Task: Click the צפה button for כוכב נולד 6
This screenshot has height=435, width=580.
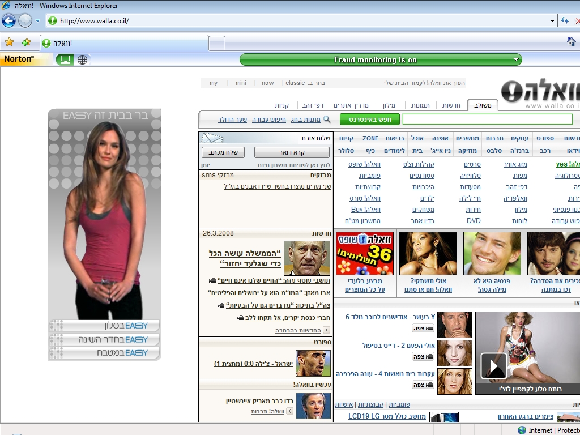Action: pos(423,328)
